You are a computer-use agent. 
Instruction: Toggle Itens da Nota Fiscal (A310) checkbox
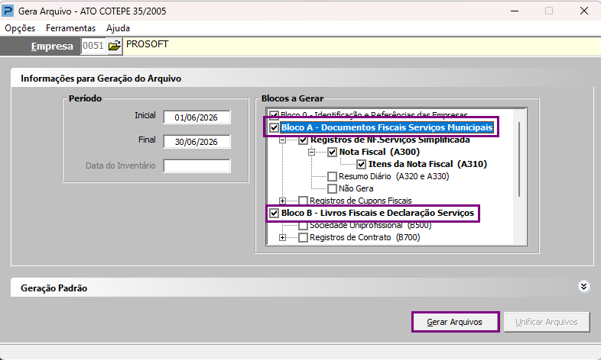(x=361, y=164)
